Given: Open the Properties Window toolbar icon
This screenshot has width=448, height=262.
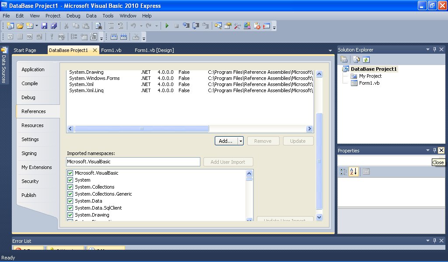Looking at the screenshot, I should tap(228, 26).
